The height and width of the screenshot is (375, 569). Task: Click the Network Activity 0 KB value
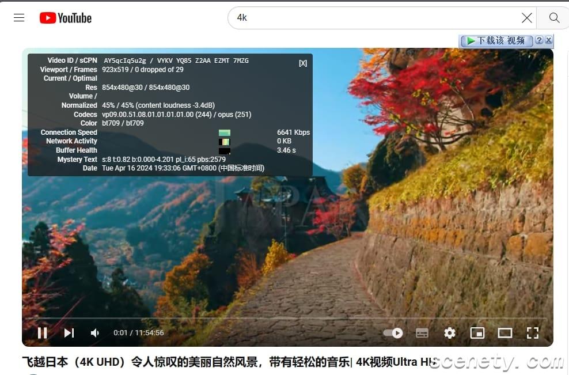click(x=284, y=141)
